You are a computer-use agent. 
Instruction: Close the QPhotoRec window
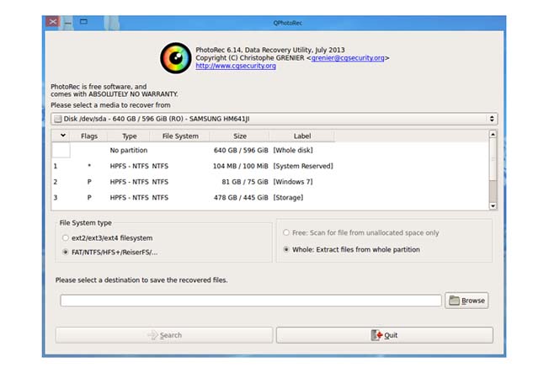53,22
